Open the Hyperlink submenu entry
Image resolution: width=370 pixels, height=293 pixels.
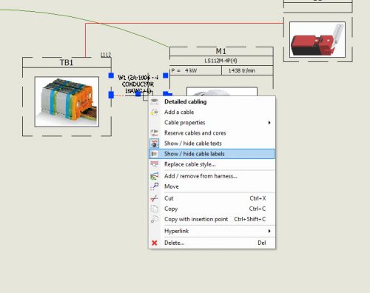(212, 231)
